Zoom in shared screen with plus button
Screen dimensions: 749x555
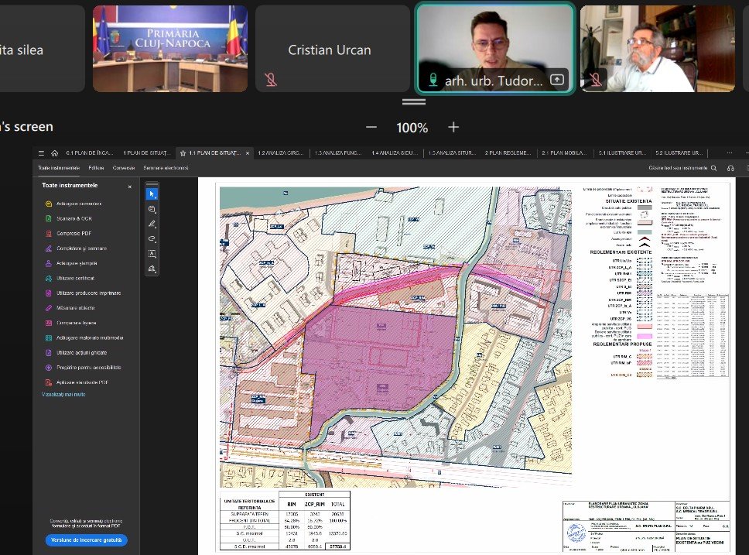coord(453,127)
